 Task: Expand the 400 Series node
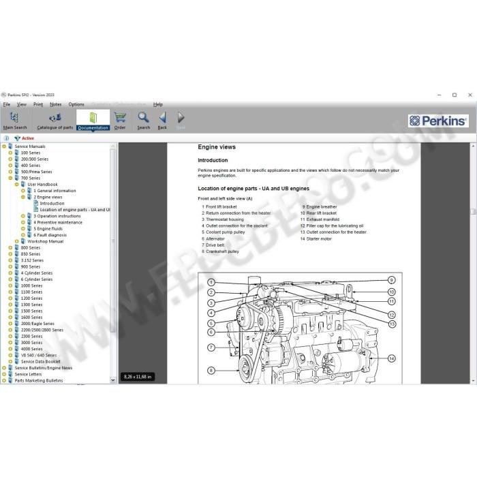click(x=10, y=166)
